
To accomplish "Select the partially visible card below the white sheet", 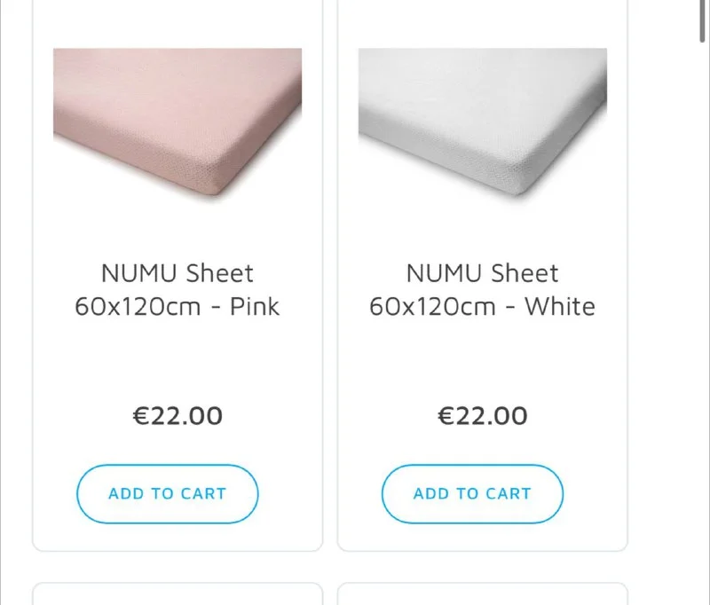I will [483, 594].
